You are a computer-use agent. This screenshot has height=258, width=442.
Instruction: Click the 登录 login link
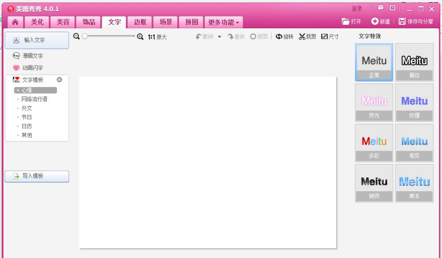point(357,9)
